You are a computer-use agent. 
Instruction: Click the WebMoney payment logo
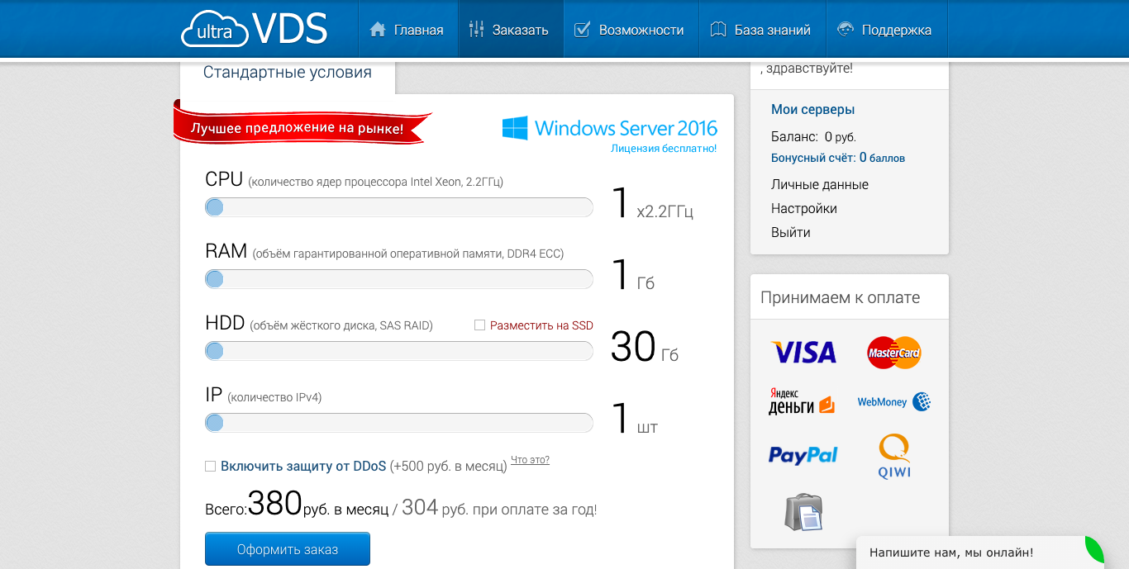click(893, 402)
